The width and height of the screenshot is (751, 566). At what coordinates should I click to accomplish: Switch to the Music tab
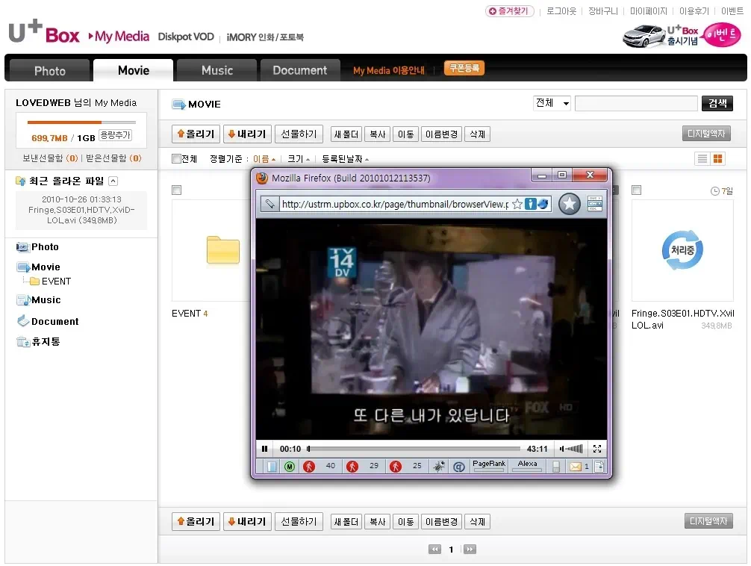[x=216, y=69]
